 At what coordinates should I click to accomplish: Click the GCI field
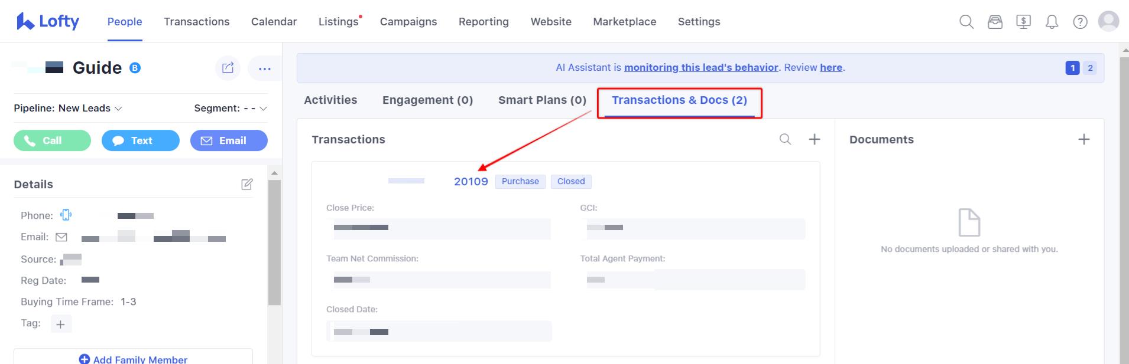pos(693,229)
